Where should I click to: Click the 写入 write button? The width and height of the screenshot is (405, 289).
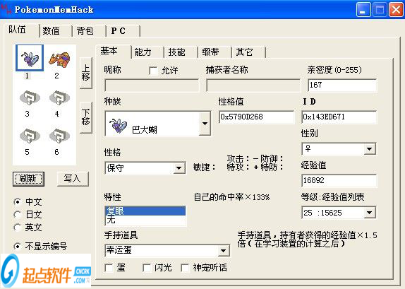[x=73, y=179]
